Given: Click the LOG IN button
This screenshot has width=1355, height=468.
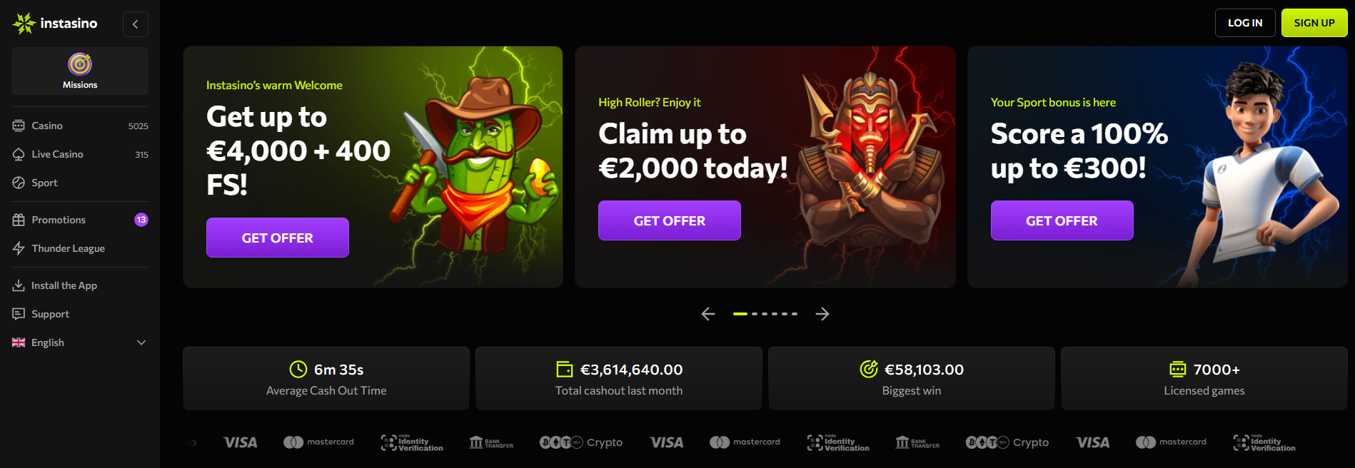Looking at the screenshot, I should 1245,23.
